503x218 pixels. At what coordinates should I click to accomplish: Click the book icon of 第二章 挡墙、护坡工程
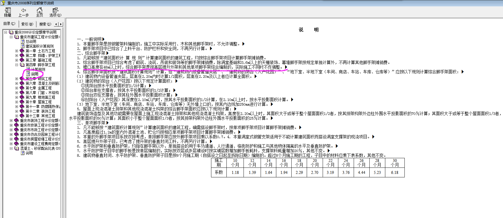coord(22,55)
